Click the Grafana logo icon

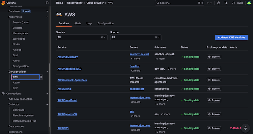(3, 3)
